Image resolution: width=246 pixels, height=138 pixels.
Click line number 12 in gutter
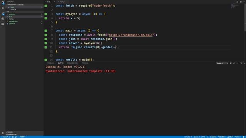(51, 51)
